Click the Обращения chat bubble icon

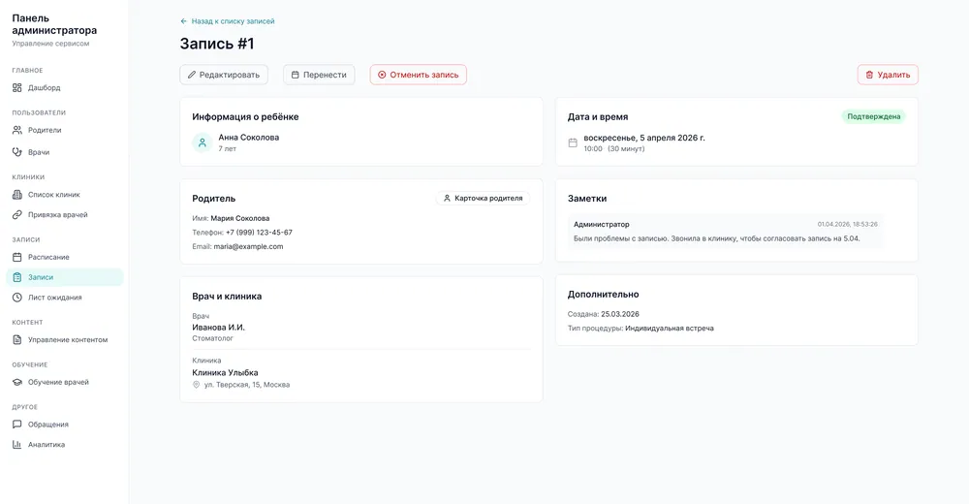[17, 425]
